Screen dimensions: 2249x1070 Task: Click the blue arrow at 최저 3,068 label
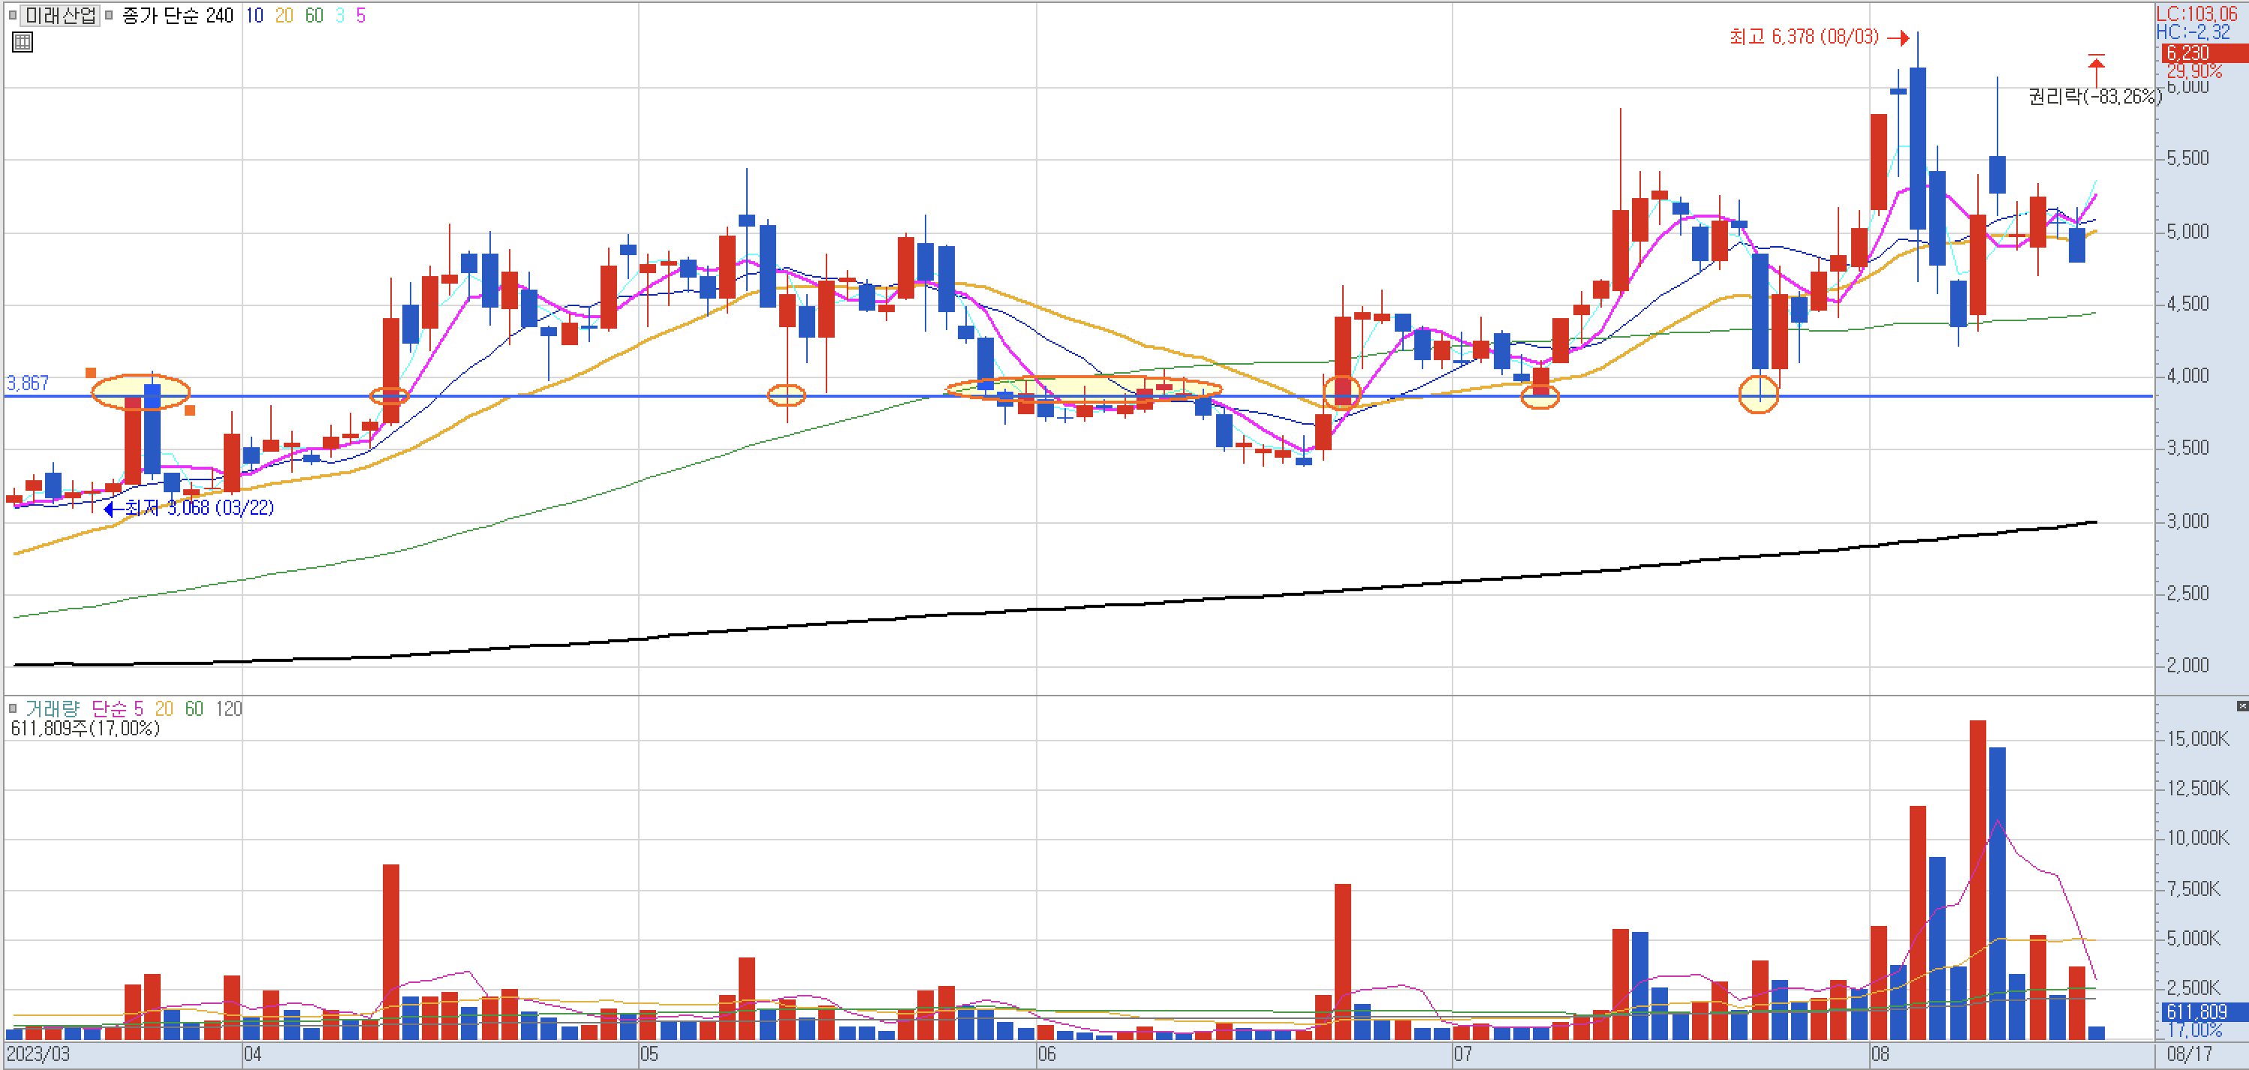[111, 508]
